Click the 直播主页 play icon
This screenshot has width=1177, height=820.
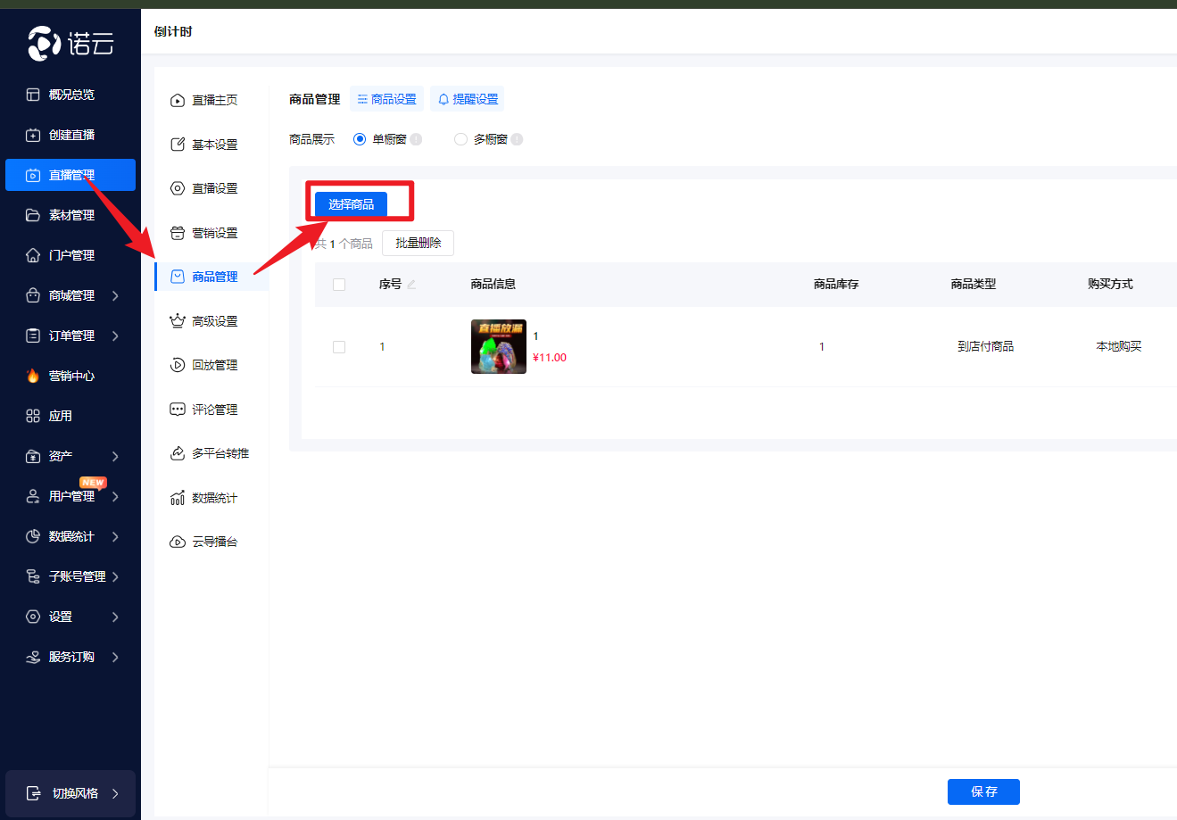pos(177,101)
